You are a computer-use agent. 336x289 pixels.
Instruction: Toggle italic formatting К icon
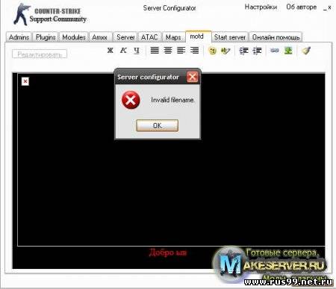[123, 51]
